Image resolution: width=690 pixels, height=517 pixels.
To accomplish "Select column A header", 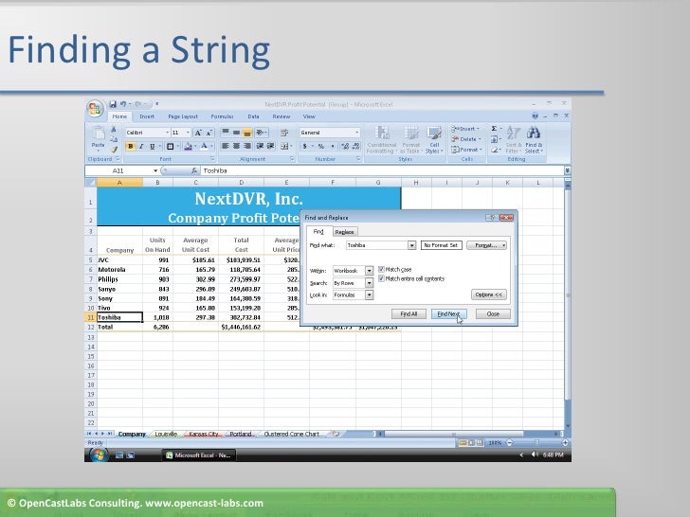I will tap(119, 183).
